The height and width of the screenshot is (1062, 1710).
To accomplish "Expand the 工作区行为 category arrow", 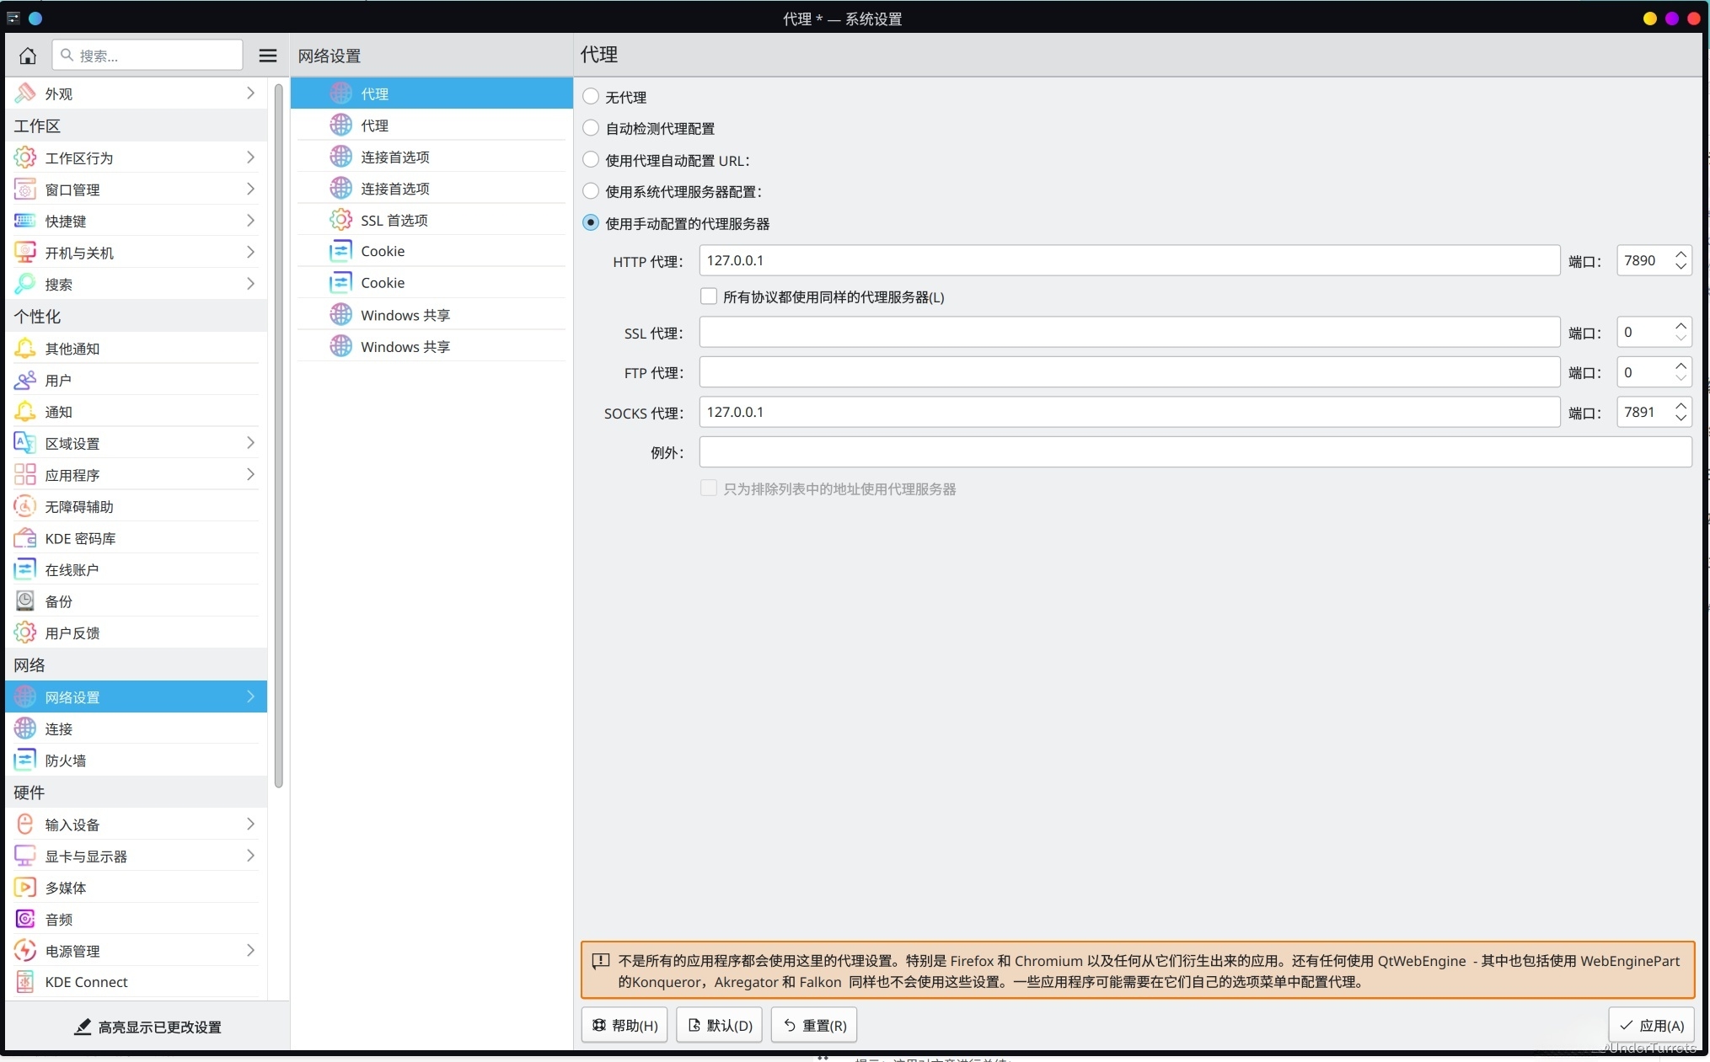I will pos(250,157).
